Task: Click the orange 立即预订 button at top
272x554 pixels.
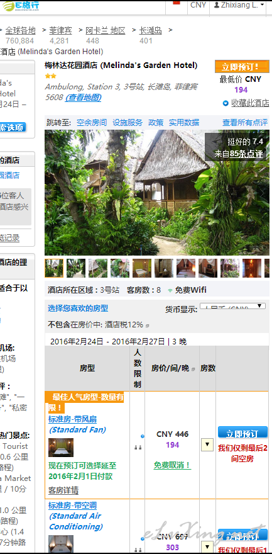Action: pos(242,67)
